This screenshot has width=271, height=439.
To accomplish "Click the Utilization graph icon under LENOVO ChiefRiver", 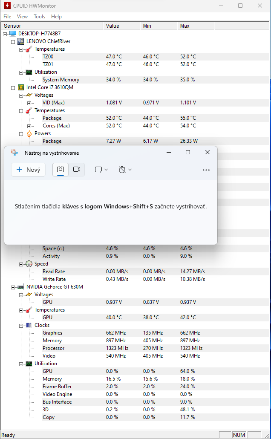I will [x=29, y=72].
